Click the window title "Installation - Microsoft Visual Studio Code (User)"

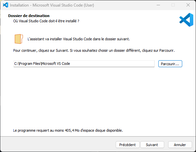click(52, 5)
